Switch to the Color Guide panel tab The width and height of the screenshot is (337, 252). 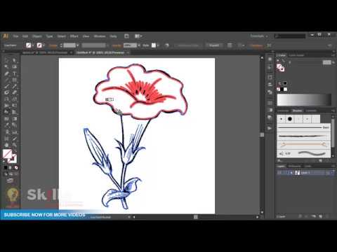pyautogui.click(x=296, y=55)
